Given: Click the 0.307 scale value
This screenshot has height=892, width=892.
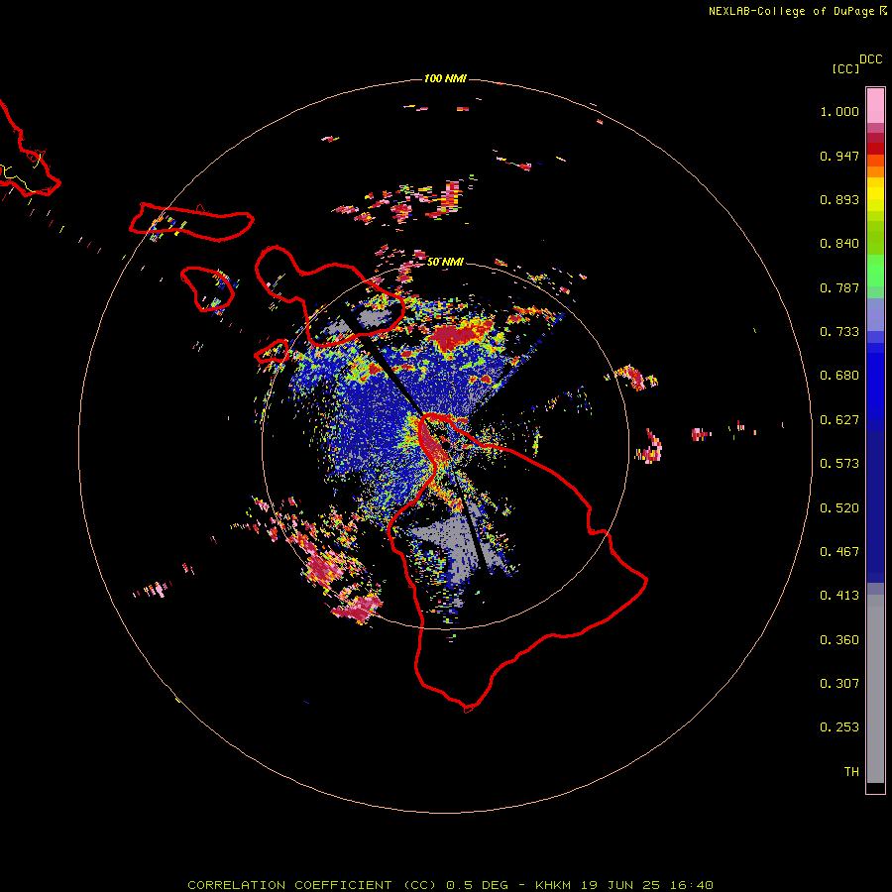Looking at the screenshot, I should 839,684.
